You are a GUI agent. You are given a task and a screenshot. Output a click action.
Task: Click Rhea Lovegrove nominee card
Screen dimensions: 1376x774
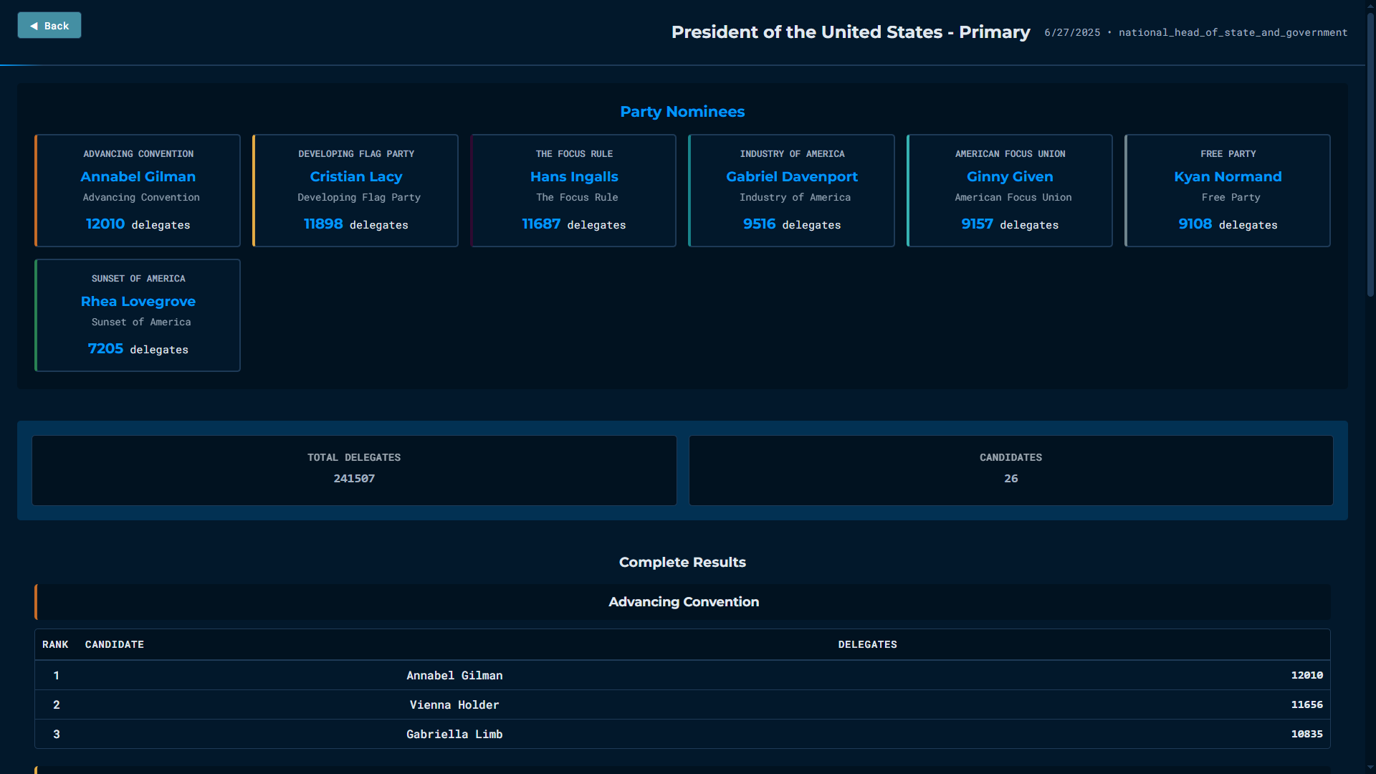tap(138, 315)
